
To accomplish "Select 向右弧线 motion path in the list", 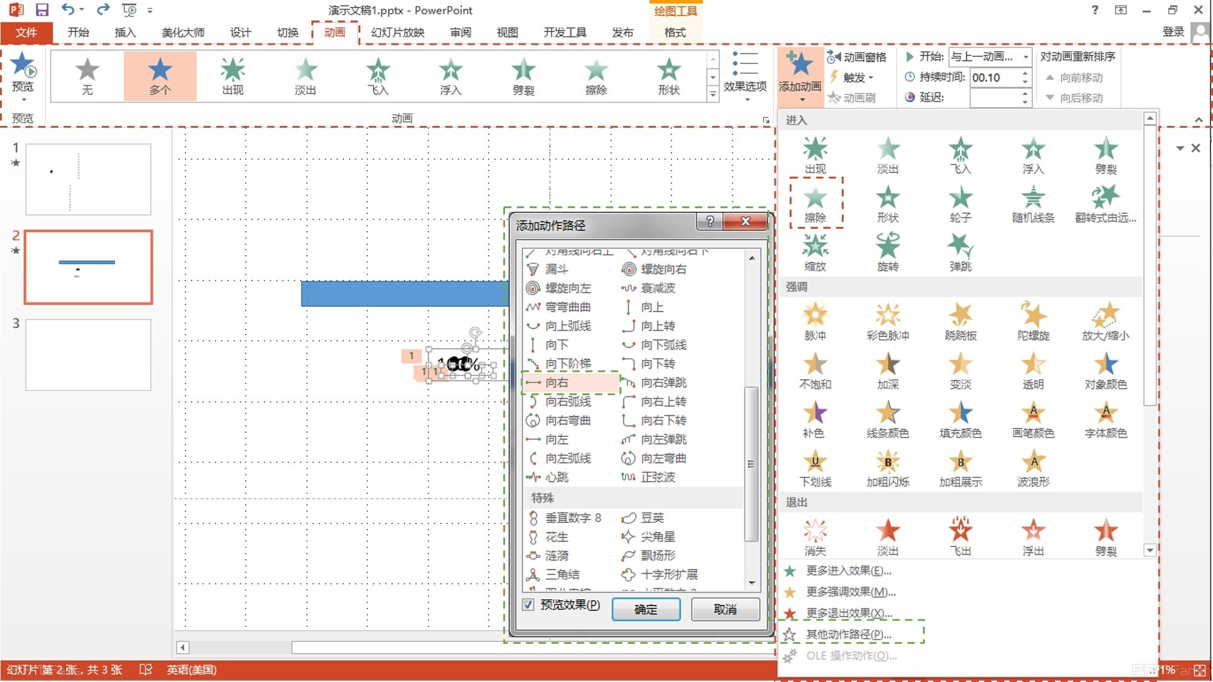I will point(567,401).
